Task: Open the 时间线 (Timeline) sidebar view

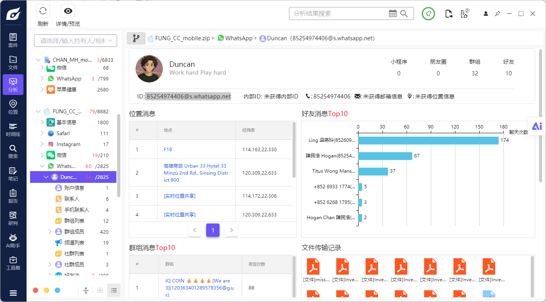Action: 13,129
